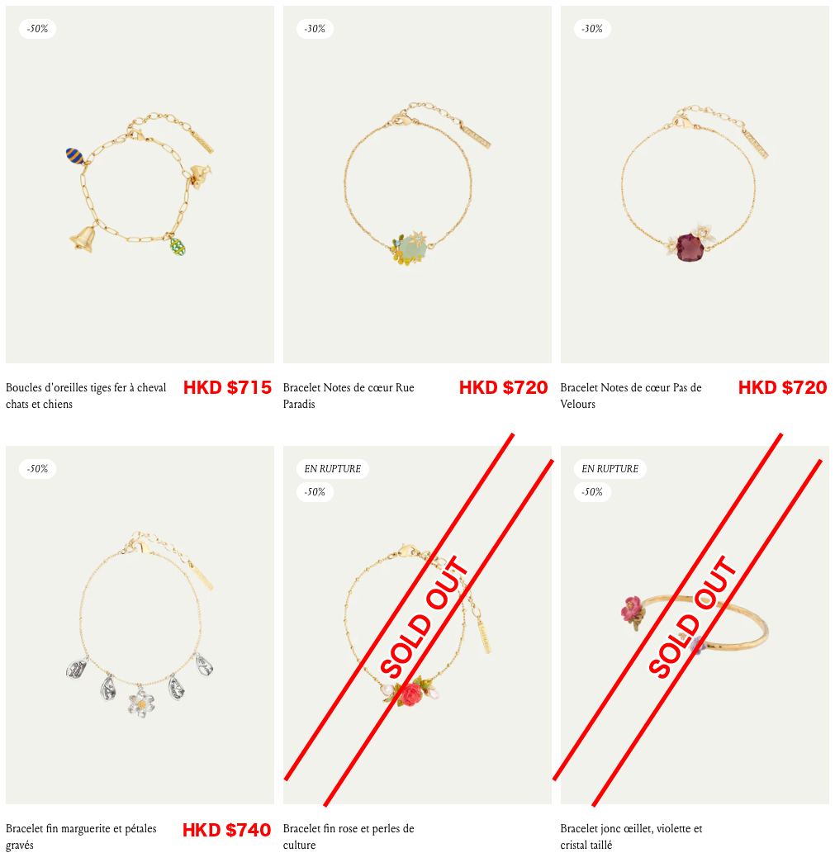Open the Rue Paradis bracelet image
The image size is (835, 867).
pyautogui.click(x=417, y=184)
